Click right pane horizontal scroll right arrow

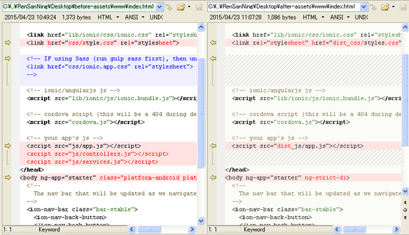click(x=396, y=229)
